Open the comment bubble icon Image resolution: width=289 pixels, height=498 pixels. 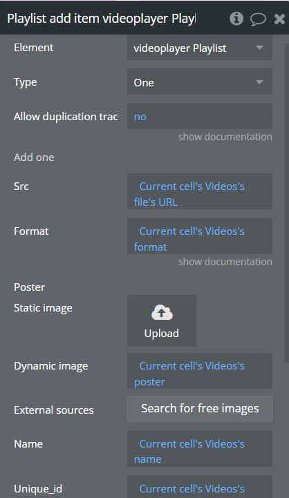pyautogui.click(x=258, y=19)
